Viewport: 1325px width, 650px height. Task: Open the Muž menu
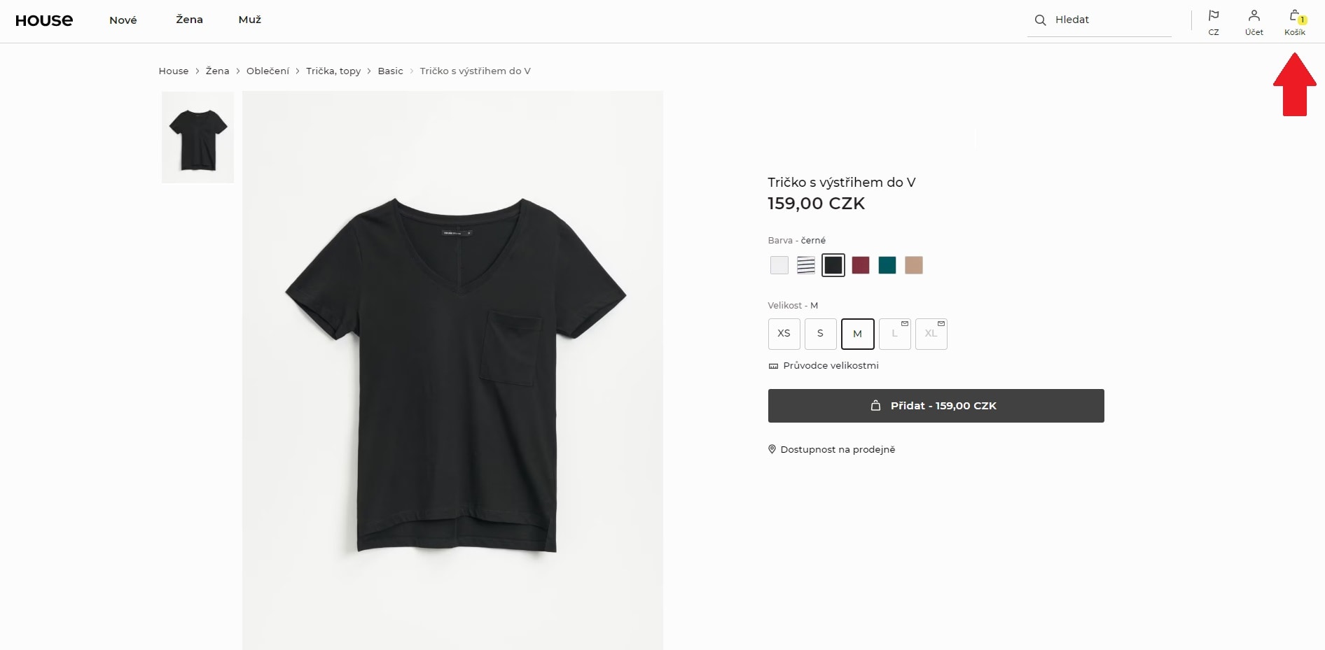pyautogui.click(x=249, y=20)
